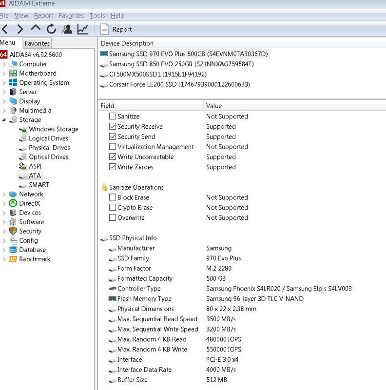Click the Software tree icon
Image resolution: width=386 pixels, height=390 pixels.
13,222
